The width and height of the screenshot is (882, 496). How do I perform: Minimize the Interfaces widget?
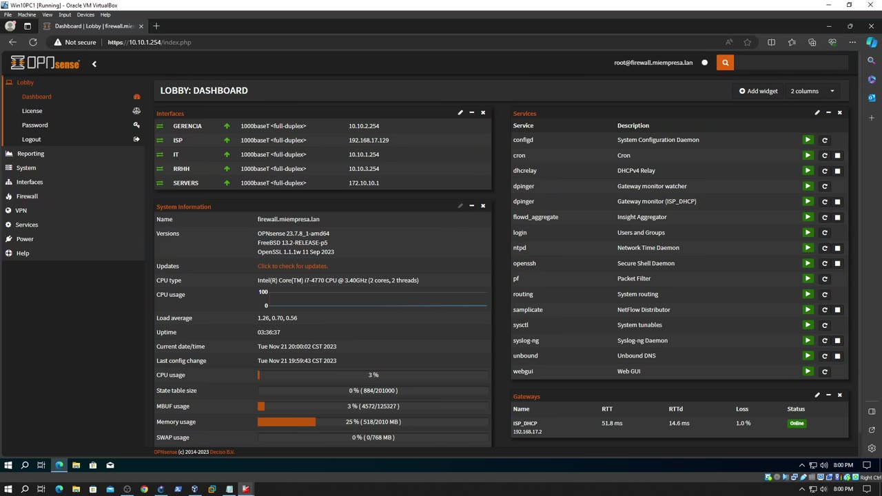(471, 112)
